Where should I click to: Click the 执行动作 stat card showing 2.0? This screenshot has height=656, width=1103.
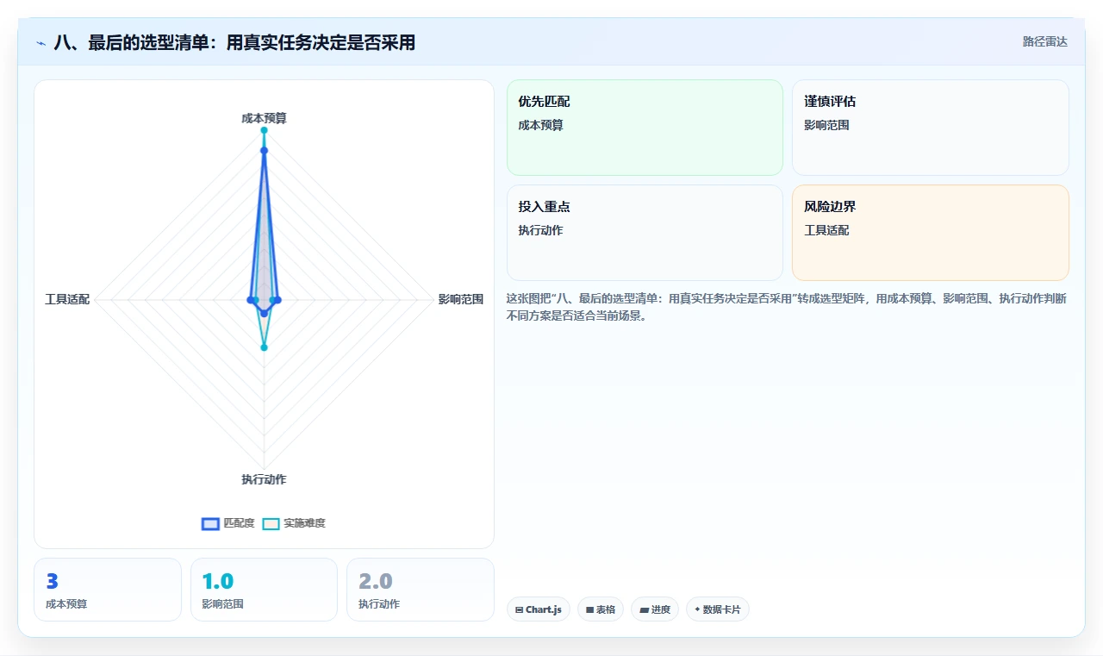pyautogui.click(x=421, y=590)
